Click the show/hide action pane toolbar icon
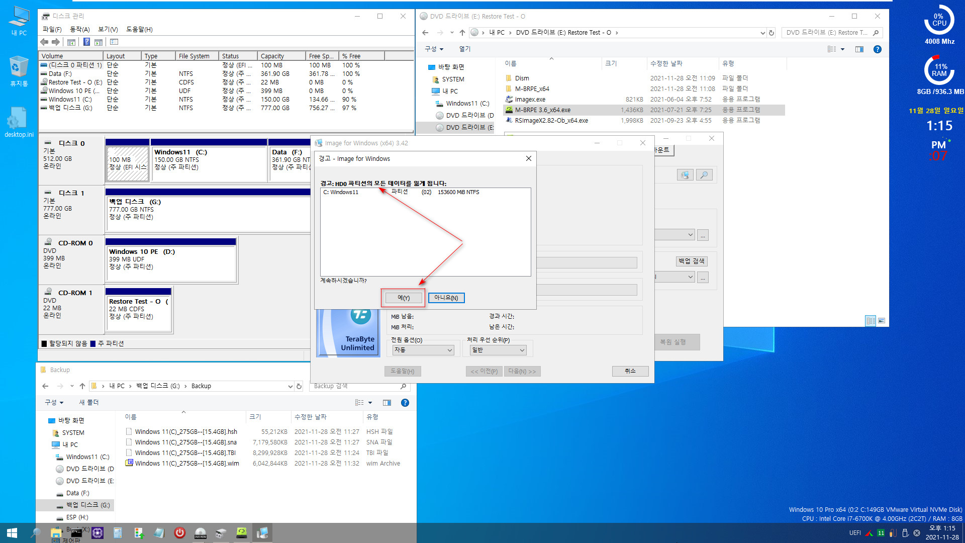Viewport: 965px width, 543px height. (x=99, y=42)
